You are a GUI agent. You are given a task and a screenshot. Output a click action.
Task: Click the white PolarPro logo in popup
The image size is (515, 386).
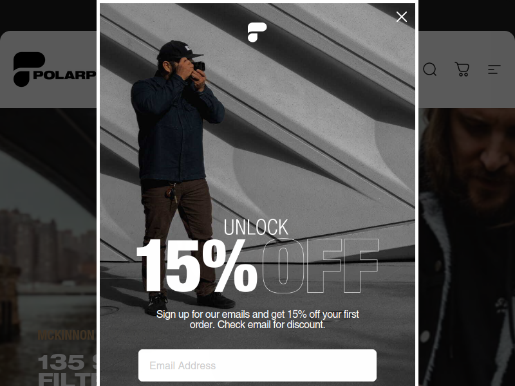pyautogui.click(x=257, y=32)
